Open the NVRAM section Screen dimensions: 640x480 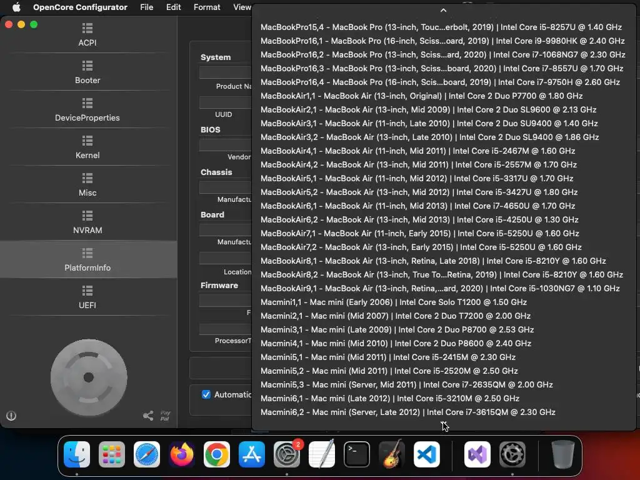click(x=87, y=222)
